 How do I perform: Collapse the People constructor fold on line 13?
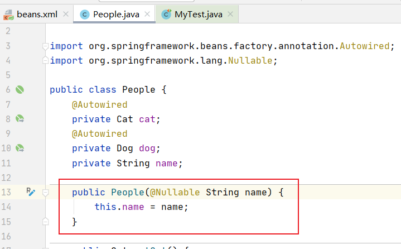pyautogui.click(x=46, y=193)
